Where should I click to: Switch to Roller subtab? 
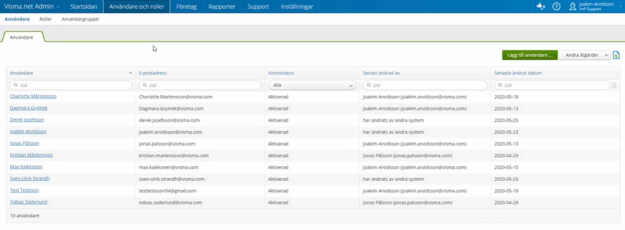[x=46, y=19]
